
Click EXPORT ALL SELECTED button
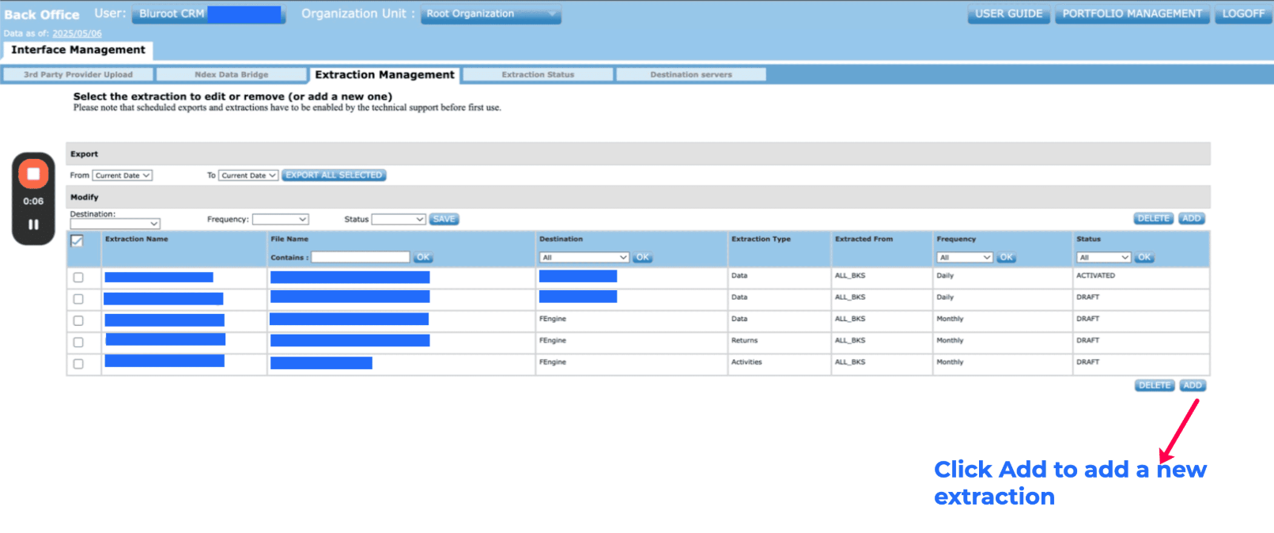334,176
